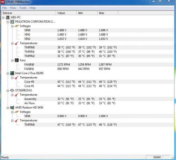Click the Fans icon
The image size is (176, 160).
pyautogui.click(x=17, y=60)
